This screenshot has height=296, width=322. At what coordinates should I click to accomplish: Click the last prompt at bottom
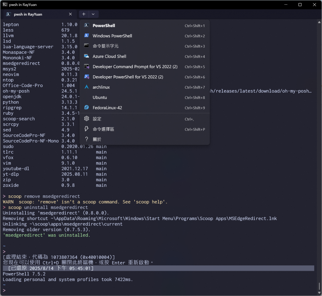(x=4, y=290)
